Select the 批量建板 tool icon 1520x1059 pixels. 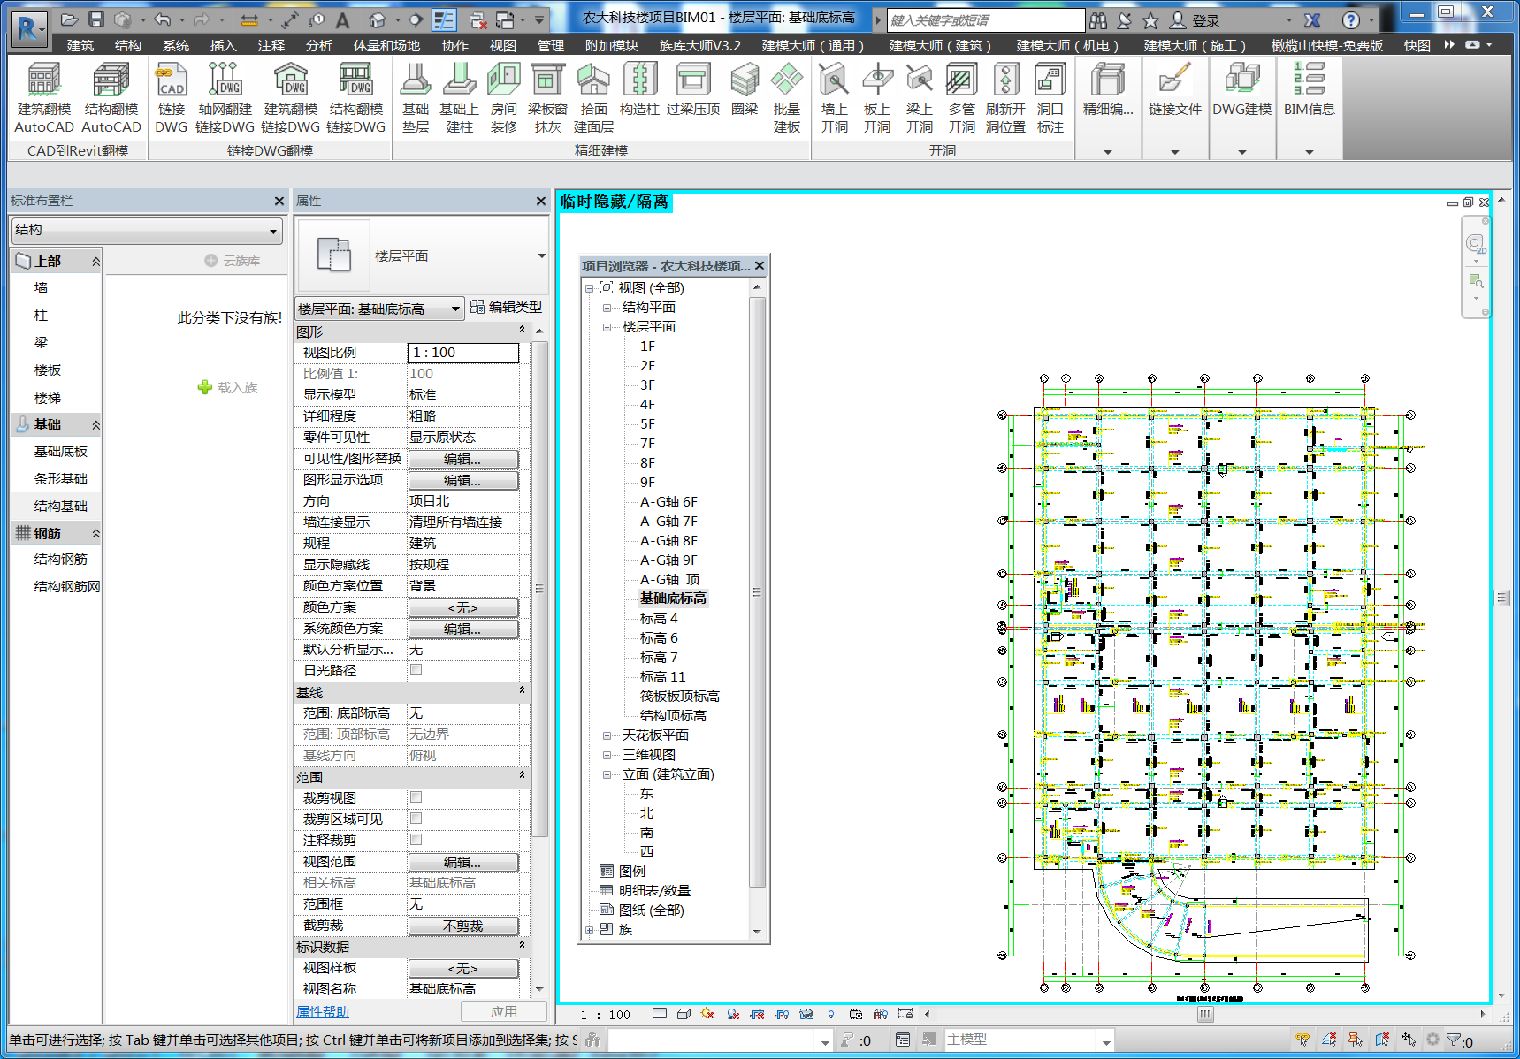pyautogui.click(x=786, y=80)
